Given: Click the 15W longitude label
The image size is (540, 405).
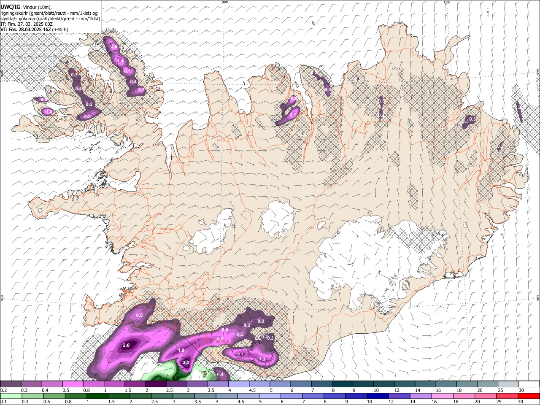Looking at the screenshot, I should pos(447,2).
